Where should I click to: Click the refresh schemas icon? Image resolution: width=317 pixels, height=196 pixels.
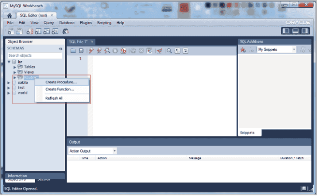tap(60, 48)
